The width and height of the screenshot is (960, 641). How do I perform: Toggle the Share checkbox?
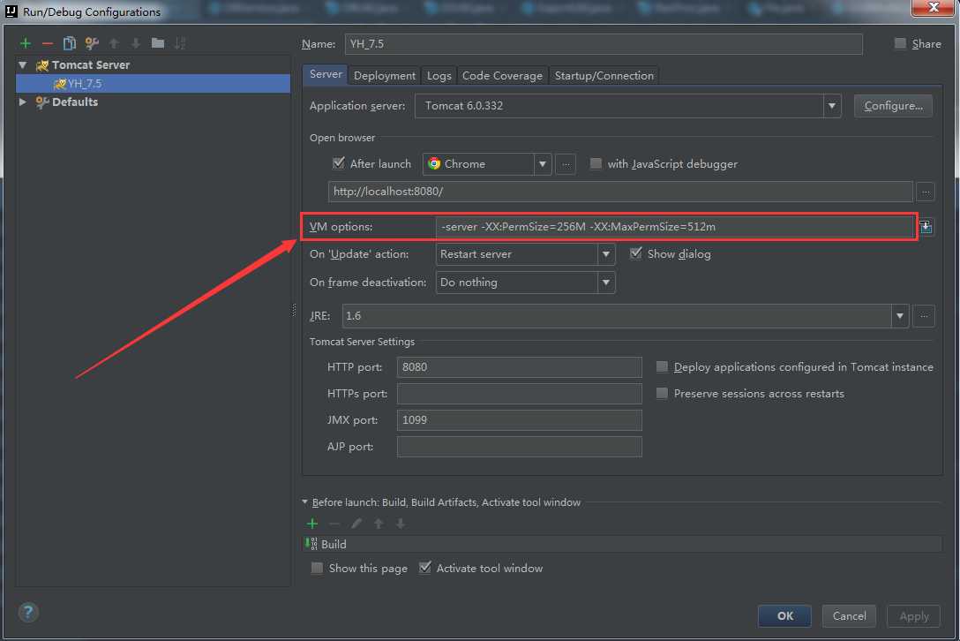[900, 43]
